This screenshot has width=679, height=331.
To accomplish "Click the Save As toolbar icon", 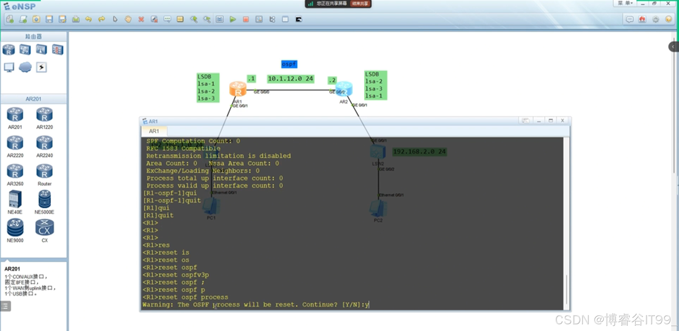I will point(62,19).
